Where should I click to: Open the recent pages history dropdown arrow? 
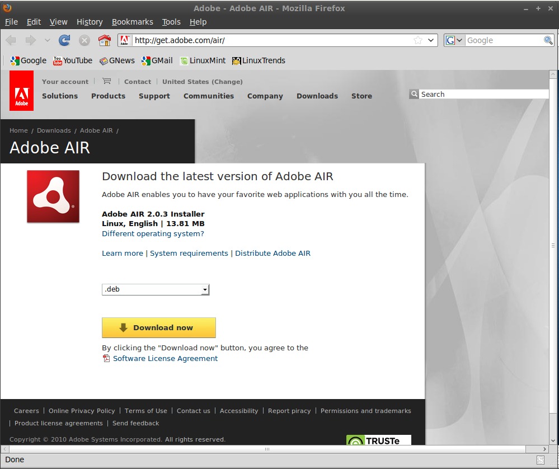pyautogui.click(x=48, y=40)
